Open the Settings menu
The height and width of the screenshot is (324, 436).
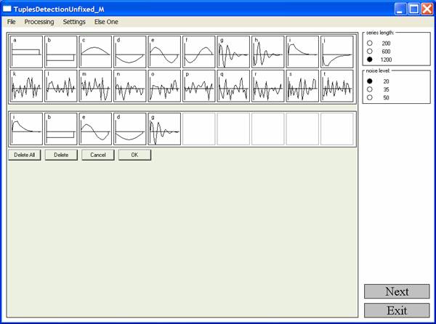tap(74, 22)
